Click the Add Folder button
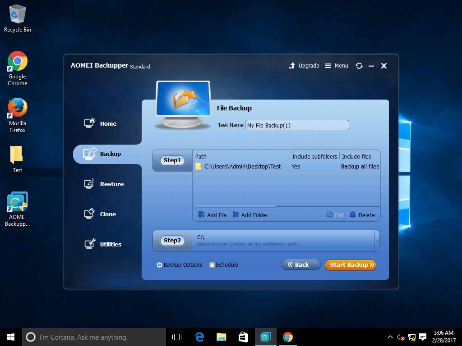Viewport: 462px width, 346px height. [250, 215]
